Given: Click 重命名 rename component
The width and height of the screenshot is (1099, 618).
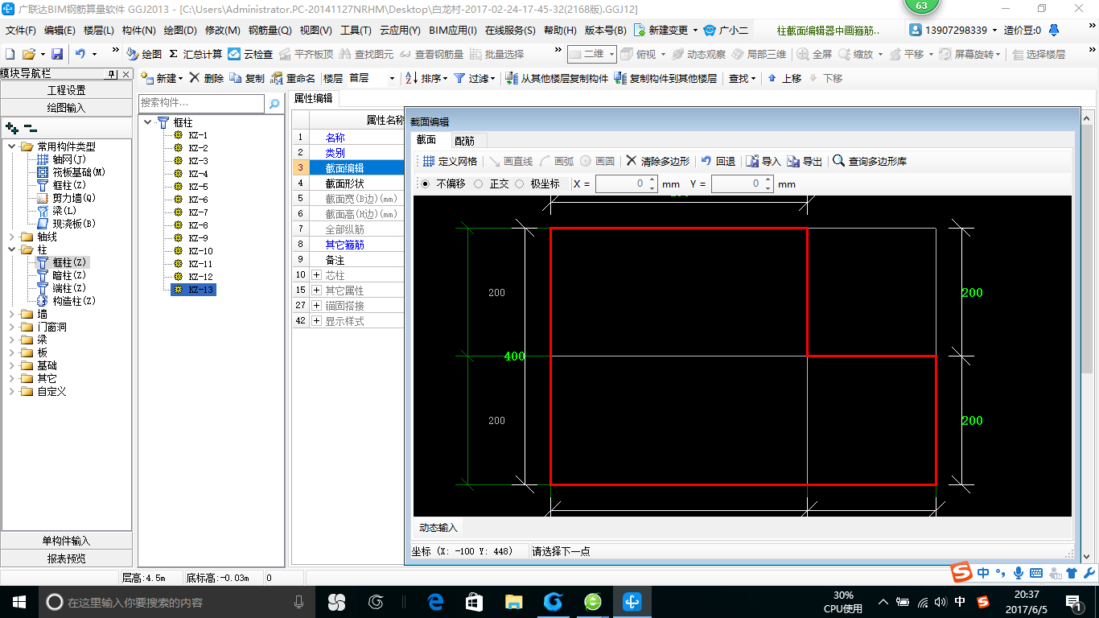Looking at the screenshot, I should tap(293, 78).
